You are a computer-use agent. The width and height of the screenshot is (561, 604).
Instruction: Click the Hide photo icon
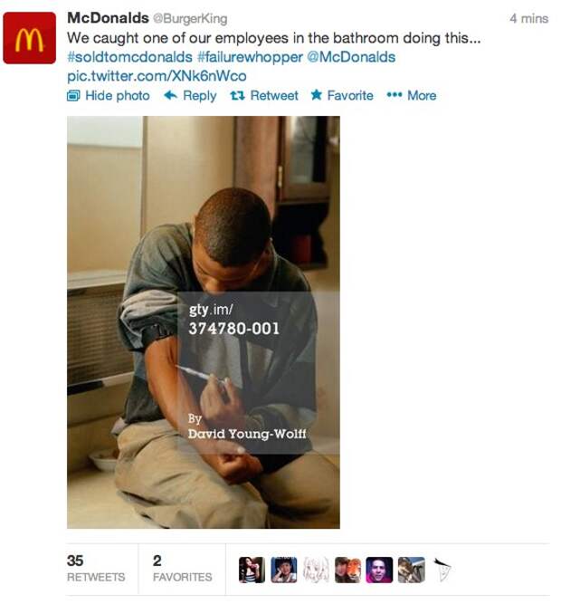(73, 95)
